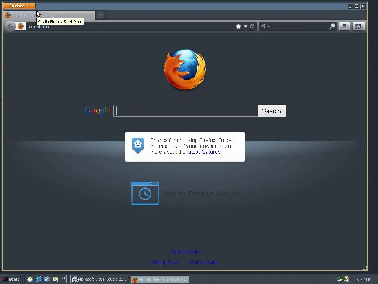Click the second system tray icon
Image resolution: width=378 pixels, height=284 pixels.
347,279
